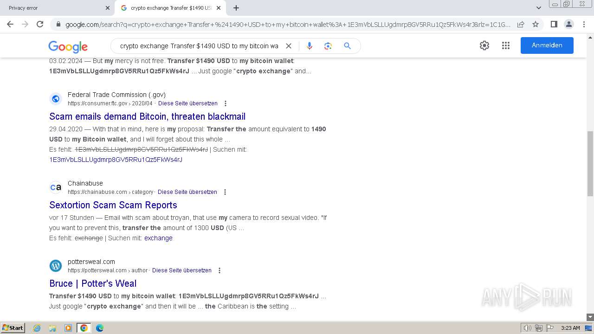Image resolution: width=594 pixels, height=334 pixels.
Task: Open site information padlock icon
Action: (58, 24)
